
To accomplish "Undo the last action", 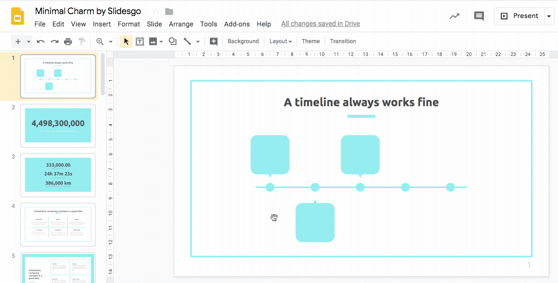I will click(x=41, y=41).
